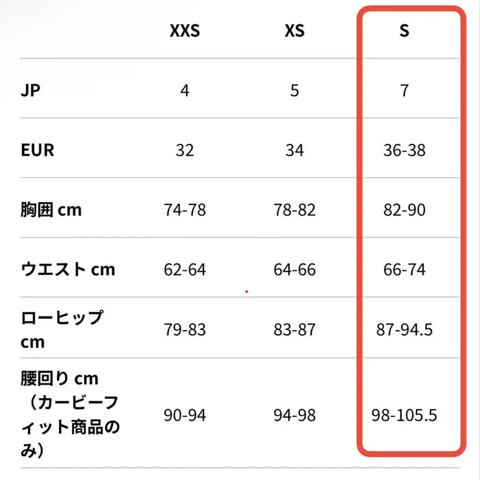Screen dimensions: 480x480
Task: Click the JP row label
Action: (30, 90)
